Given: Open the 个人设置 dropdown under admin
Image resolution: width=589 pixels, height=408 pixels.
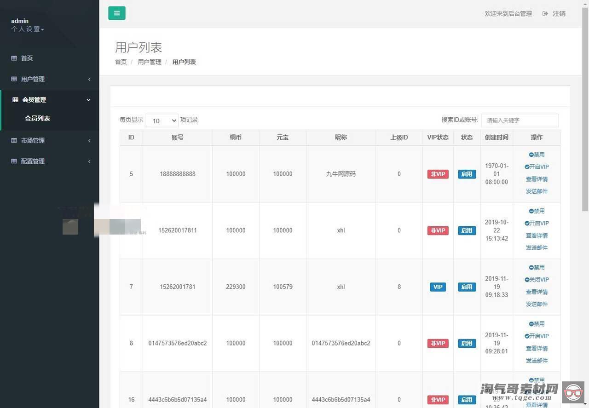Looking at the screenshot, I should pyautogui.click(x=28, y=29).
